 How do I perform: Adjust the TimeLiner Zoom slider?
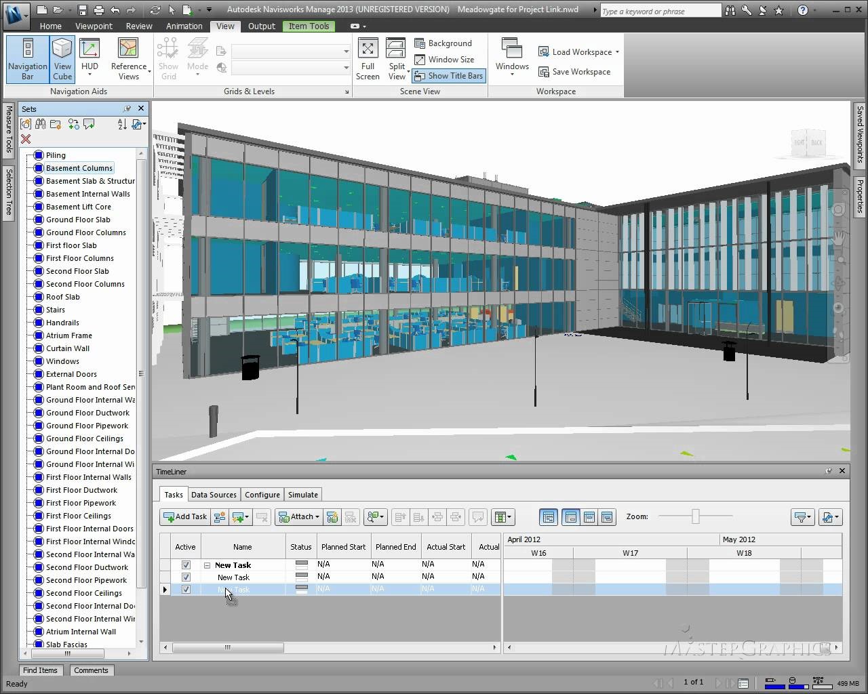pos(695,517)
